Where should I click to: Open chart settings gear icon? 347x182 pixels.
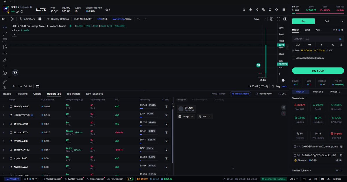coord(272,19)
